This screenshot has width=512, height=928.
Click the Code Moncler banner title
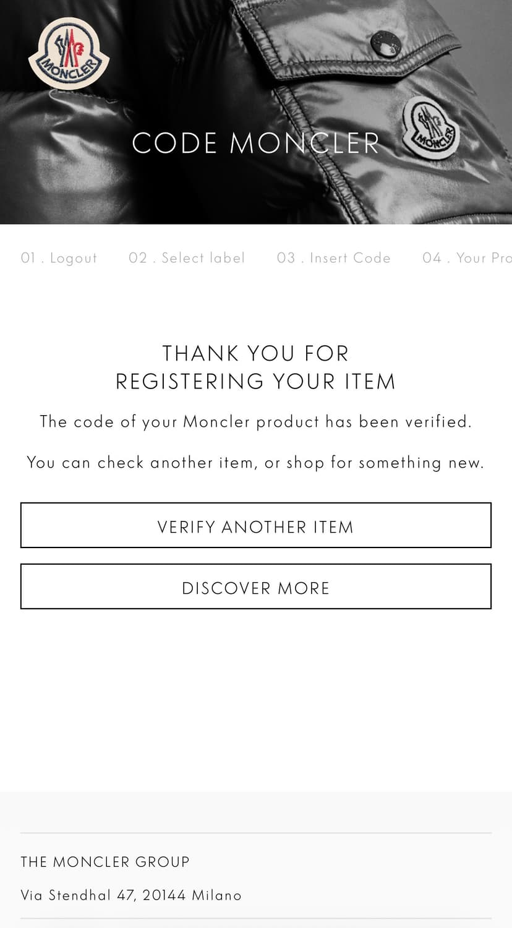tap(256, 144)
